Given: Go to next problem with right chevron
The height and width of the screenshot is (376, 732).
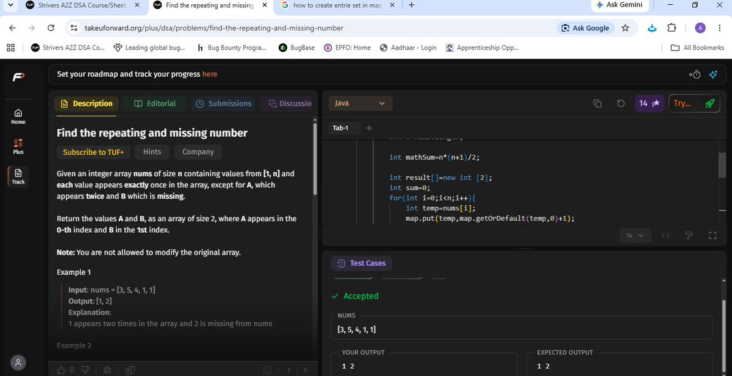Looking at the screenshot, I should click(305, 370).
